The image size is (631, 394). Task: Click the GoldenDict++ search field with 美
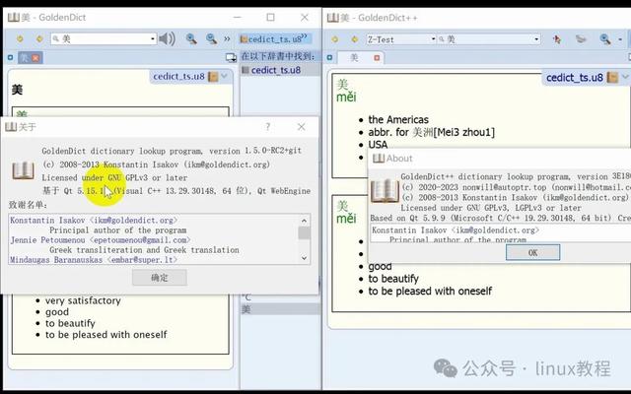(x=488, y=39)
